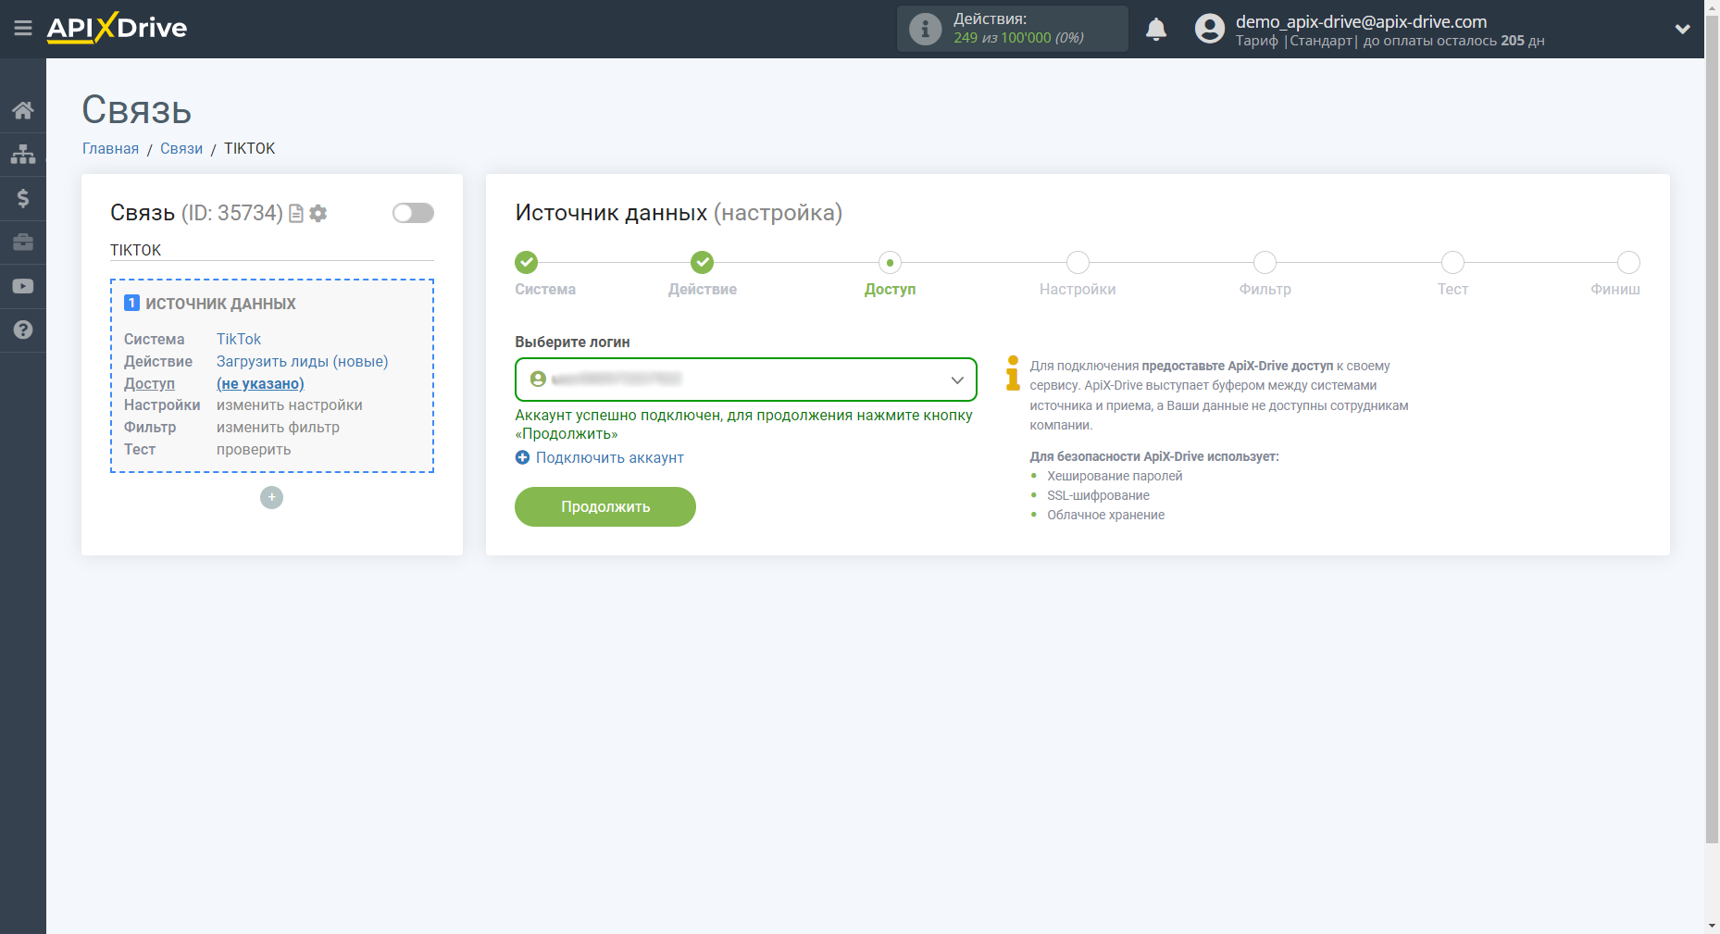
Task: Click the Доступ label in source block
Action: [x=149, y=383]
